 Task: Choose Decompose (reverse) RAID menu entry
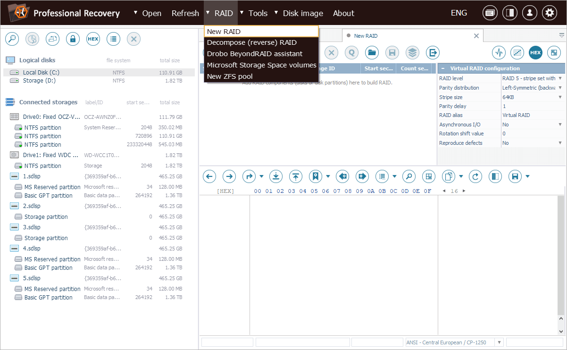tap(261, 42)
